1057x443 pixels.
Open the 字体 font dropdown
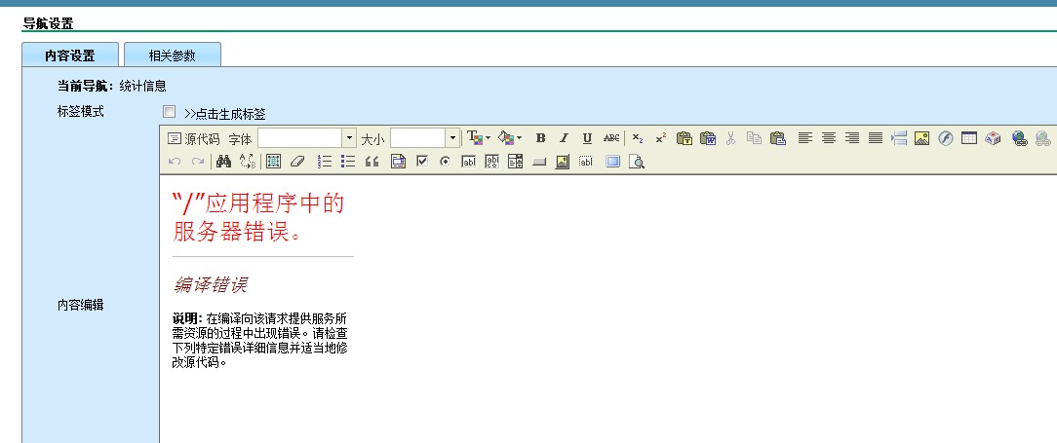[349, 138]
